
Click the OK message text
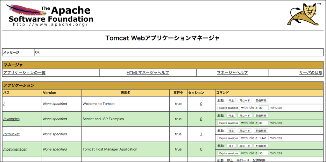pos(37,53)
